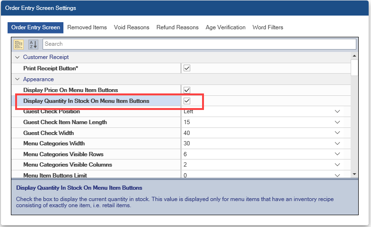Image resolution: width=371 pixels, height=227 pixels.
Task: Collapse the Appearance section
Action: tap(18, 79)
